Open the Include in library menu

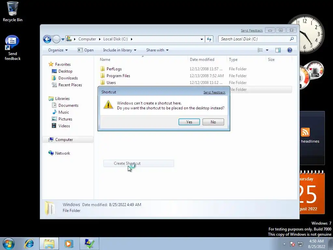(x=120, y=50)
